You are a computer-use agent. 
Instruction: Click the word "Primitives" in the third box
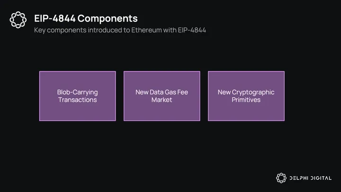(246, 100)
